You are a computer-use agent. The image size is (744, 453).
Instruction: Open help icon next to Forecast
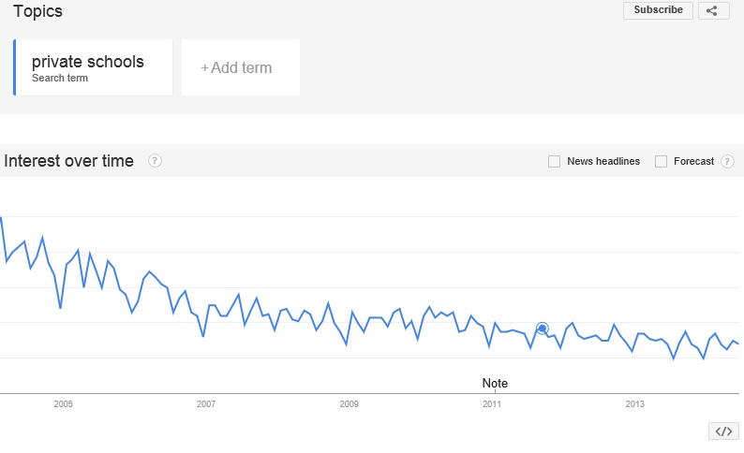[x=727, y=162]
